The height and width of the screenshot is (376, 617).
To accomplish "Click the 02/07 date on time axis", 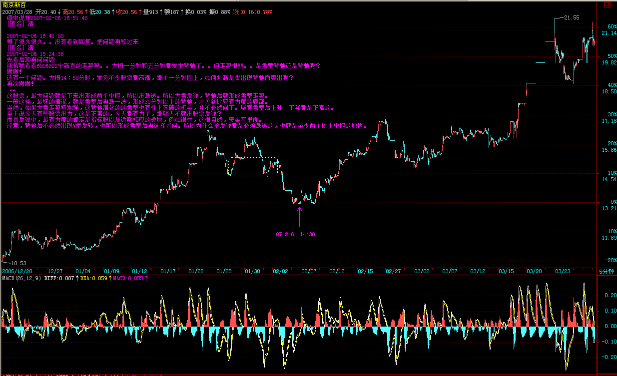I will (x=309, y=271).
